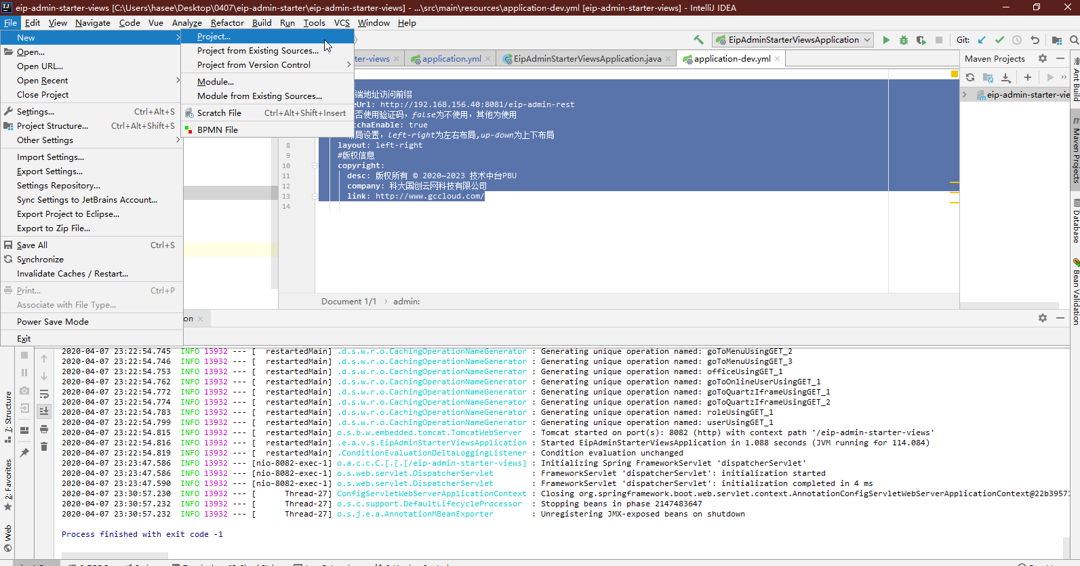Click the Build project hammer icon
The image size is (1080, 566).
698,40
